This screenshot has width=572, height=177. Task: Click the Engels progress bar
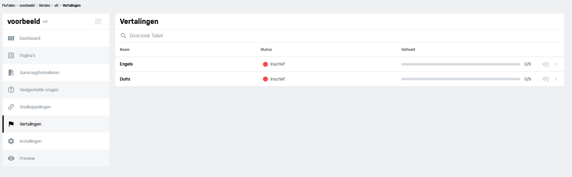[461, 64]
